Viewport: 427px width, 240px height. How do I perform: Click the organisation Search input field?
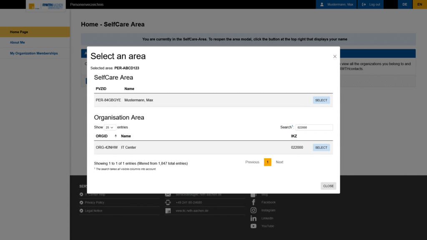[x=314, y=127]
